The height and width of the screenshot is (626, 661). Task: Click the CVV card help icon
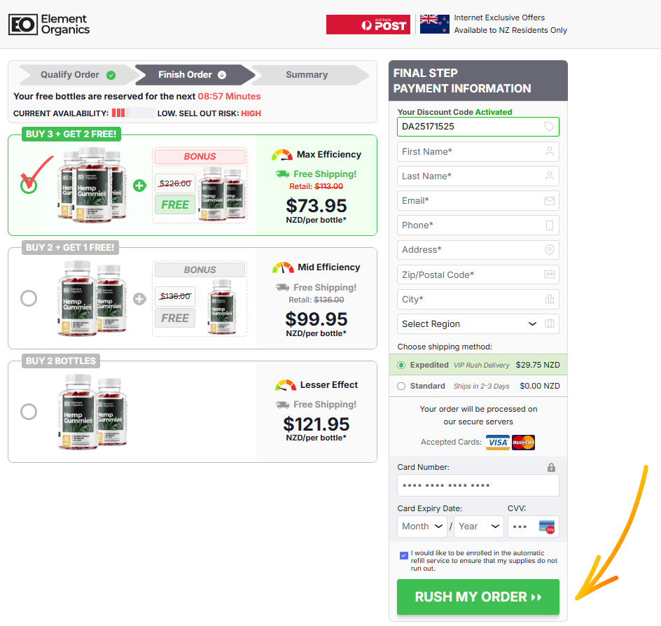click(547, 527)
